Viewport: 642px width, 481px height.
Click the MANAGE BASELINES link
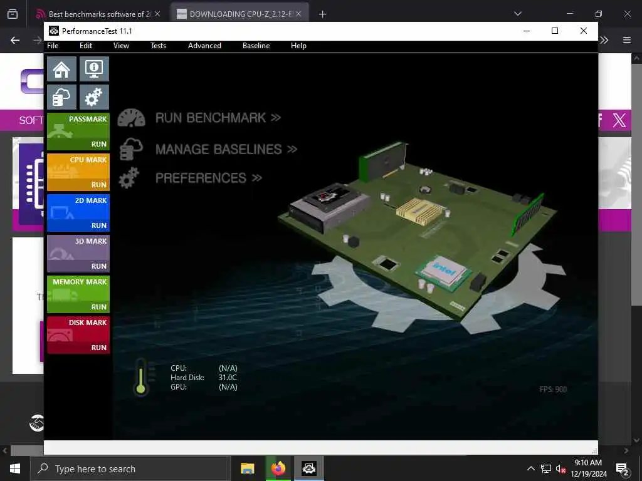pos(226,149)
